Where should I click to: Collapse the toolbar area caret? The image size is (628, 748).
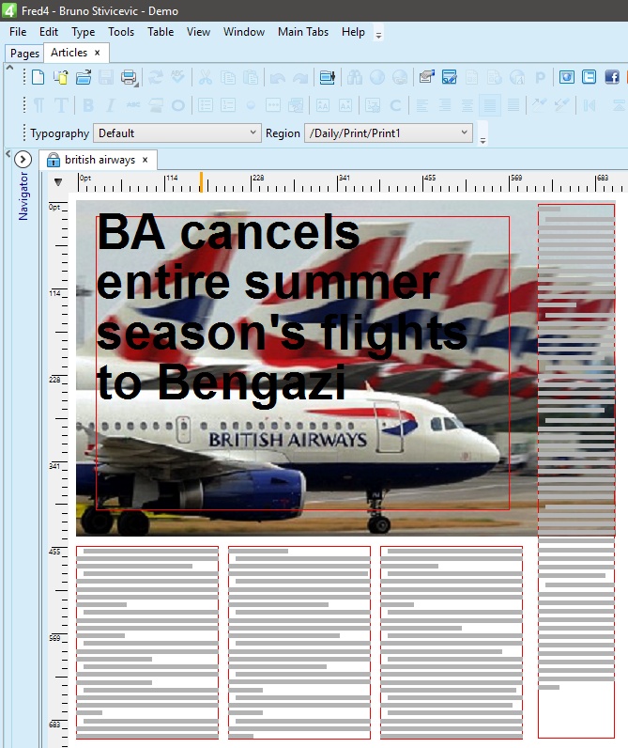(x=9, y=68)
